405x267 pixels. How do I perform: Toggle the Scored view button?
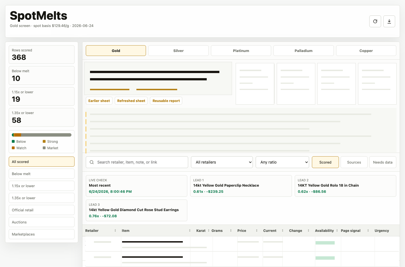325,162
